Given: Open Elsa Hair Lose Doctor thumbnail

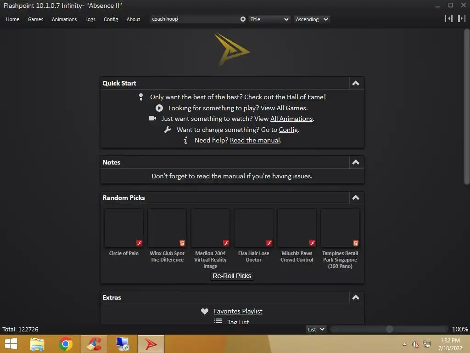Looking at the screenshot, I should click(x=253, y=228).
